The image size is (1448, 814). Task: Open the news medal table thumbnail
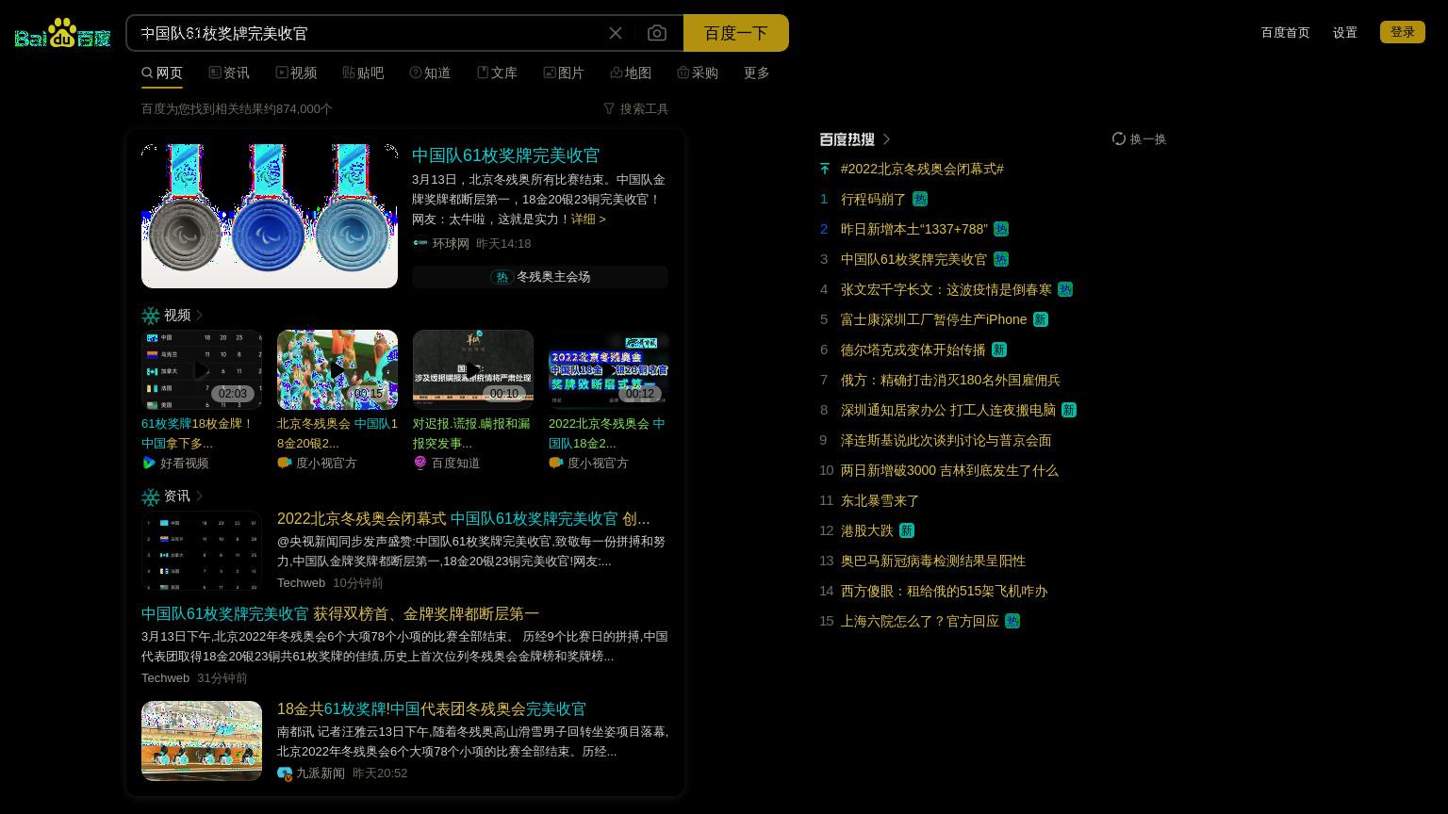(x=202, y=551)
